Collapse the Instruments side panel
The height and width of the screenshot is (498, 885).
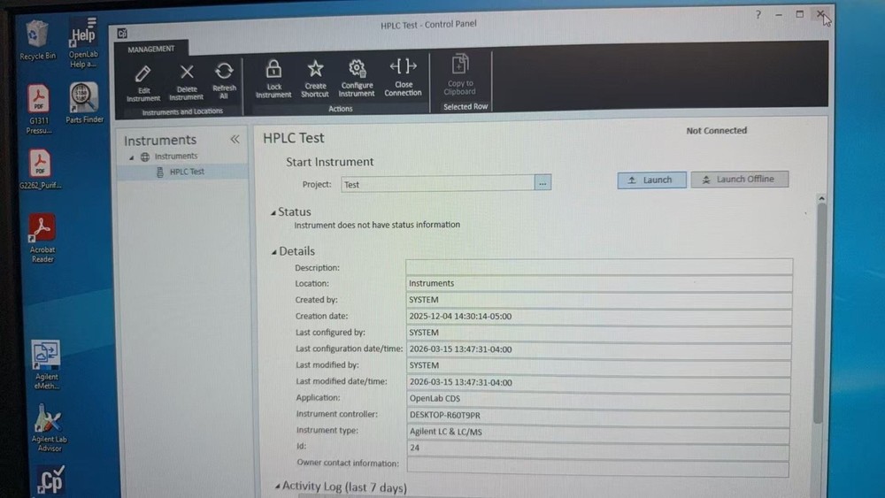pos(235,140)
